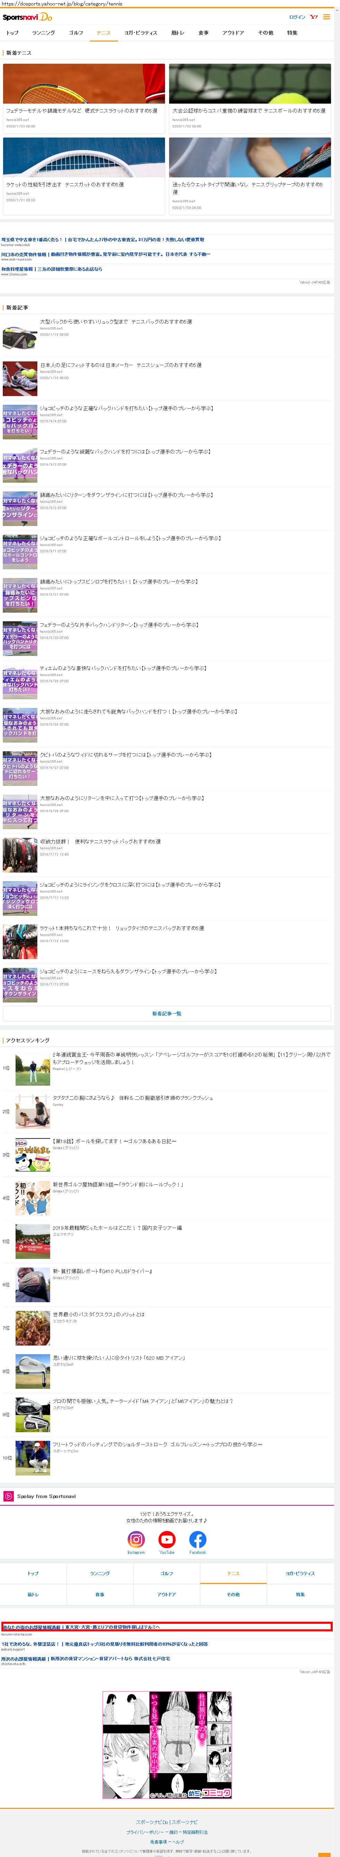Image resolution: width=340 pixels, height=1857 pixels.
Task: Open rank 1 golf lesson article thumbnail
Action: (33, 1068)
